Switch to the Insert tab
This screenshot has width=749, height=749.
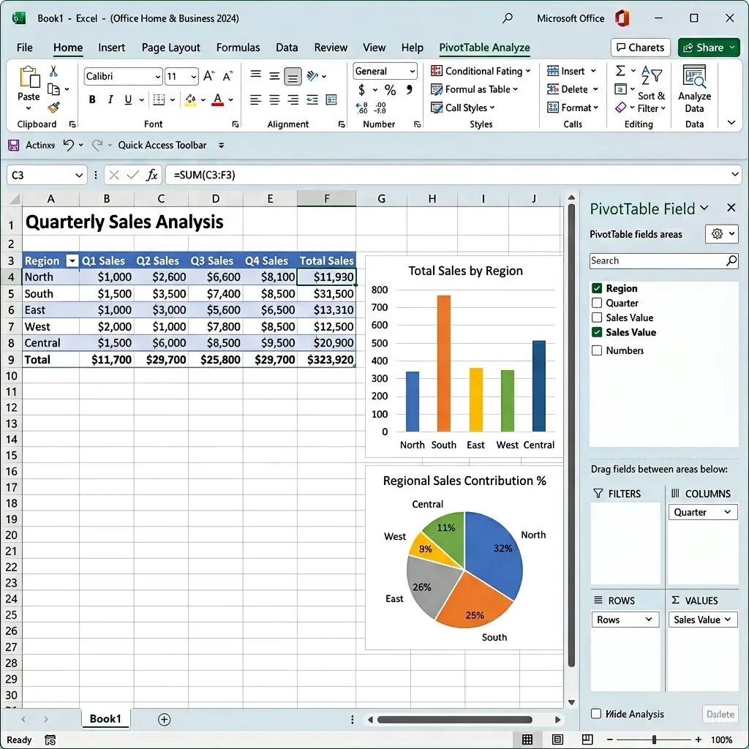[x=111, y=48]
